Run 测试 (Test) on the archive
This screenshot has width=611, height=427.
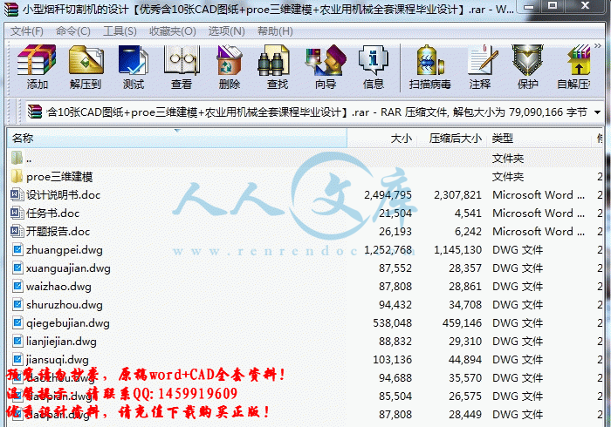134,66
